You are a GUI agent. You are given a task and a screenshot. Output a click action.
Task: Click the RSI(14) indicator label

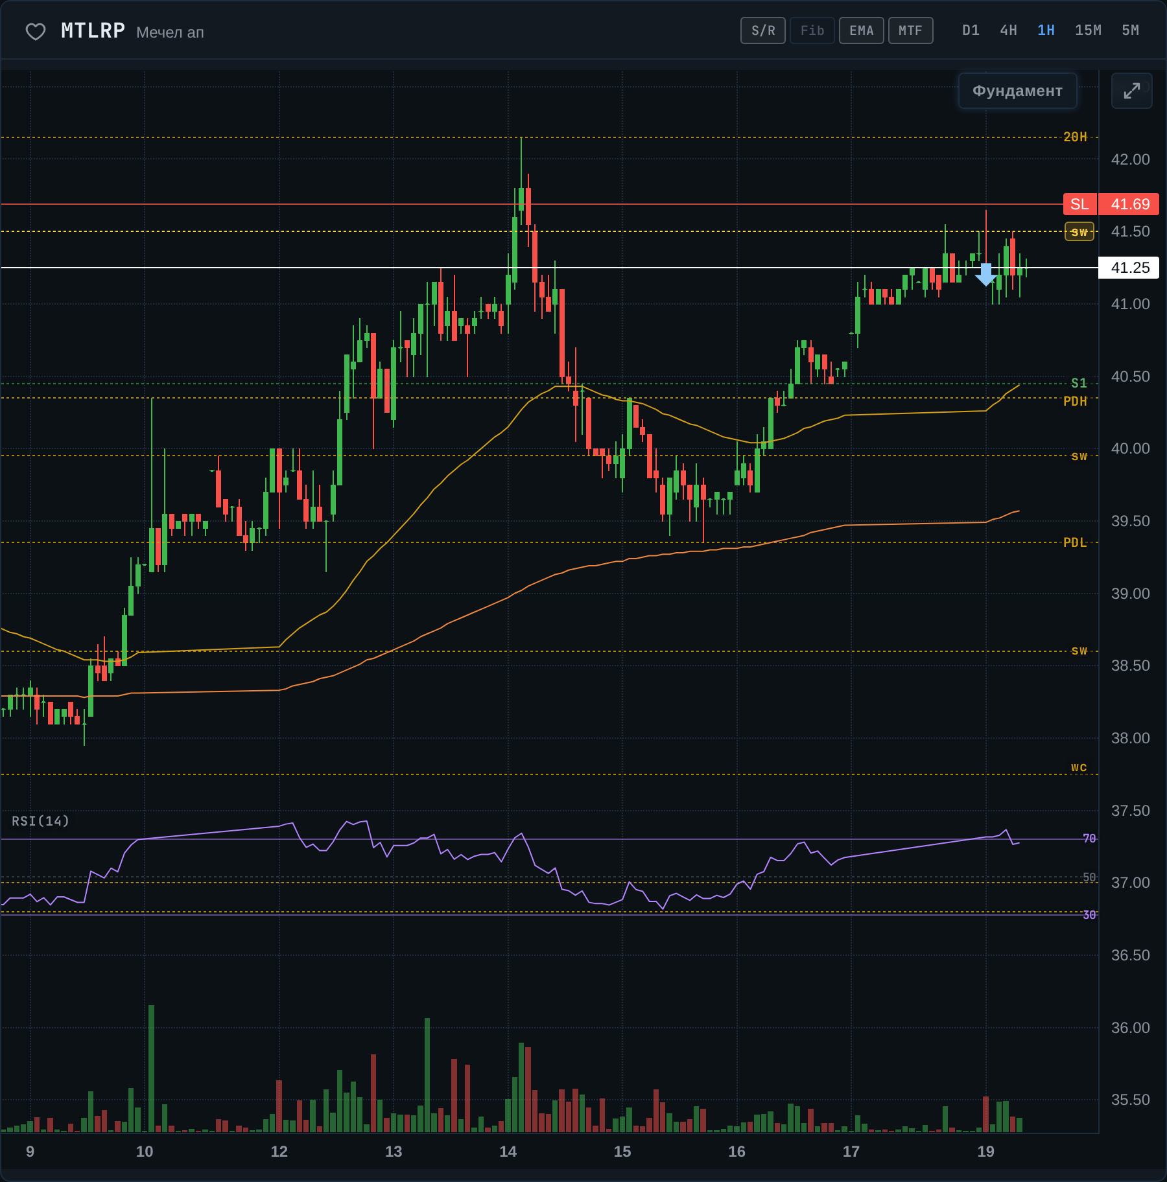coord(40,821)
